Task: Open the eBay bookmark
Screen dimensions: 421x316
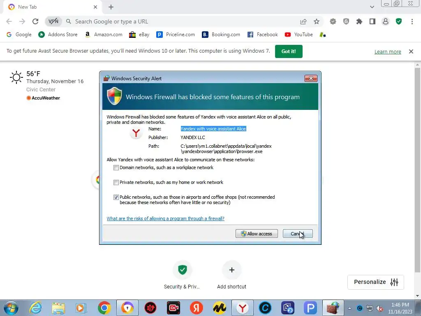Action: pos(139,35)
